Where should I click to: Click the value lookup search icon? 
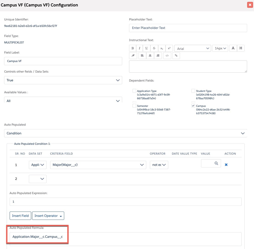coord(216,163)
